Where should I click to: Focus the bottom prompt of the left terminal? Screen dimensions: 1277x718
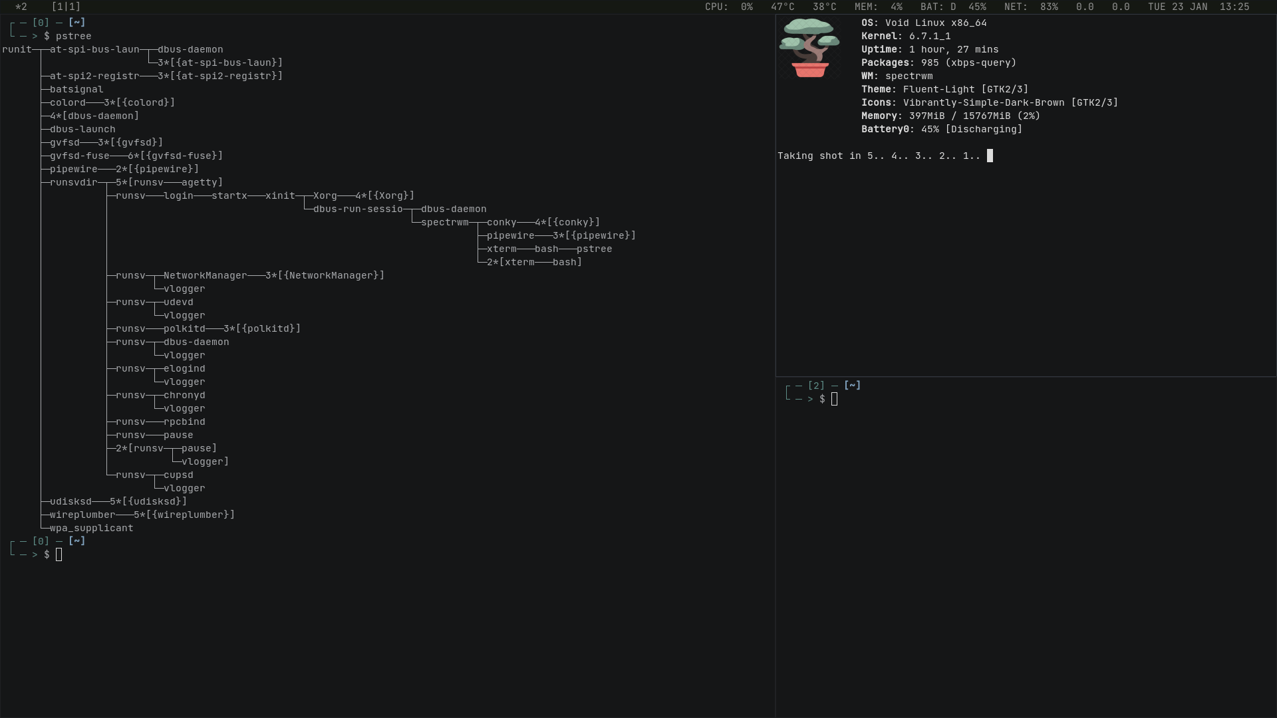[59, 554]
